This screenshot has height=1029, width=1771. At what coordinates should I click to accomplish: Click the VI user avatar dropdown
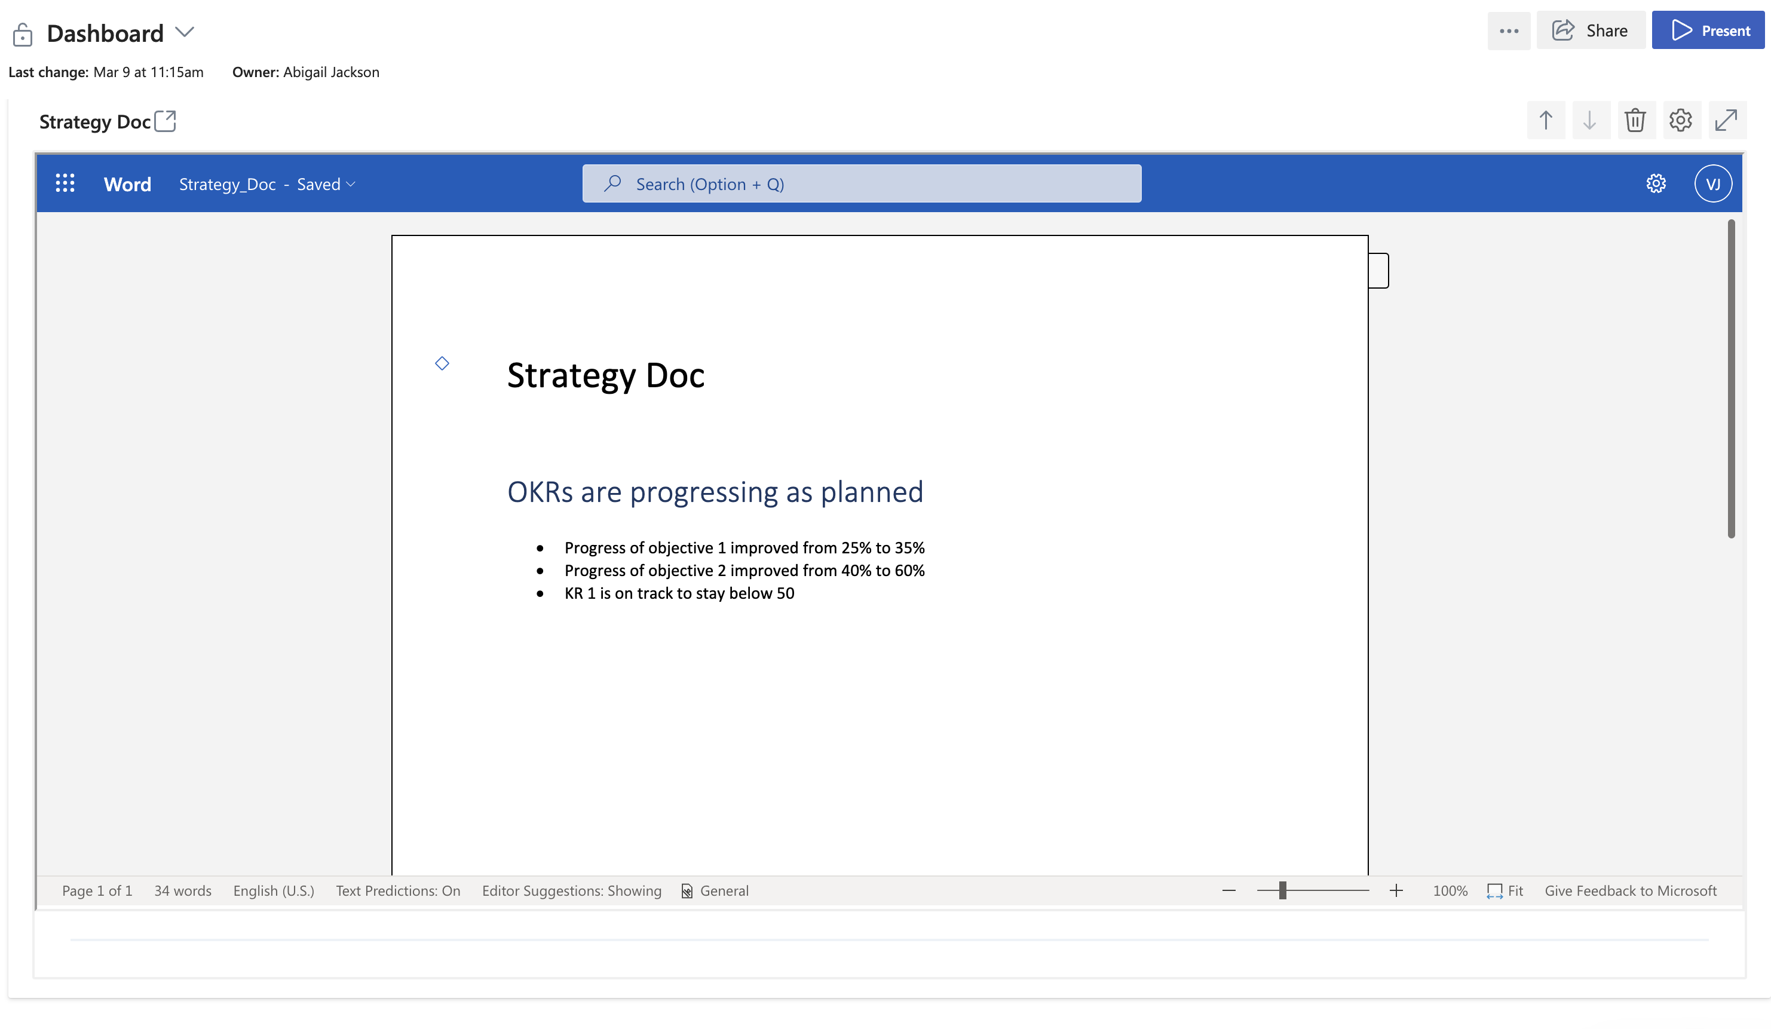(x=1712, y=184)
